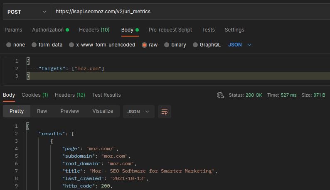The height and width of the screenshot is (190, 330).
Task: Select the raw body type radio button
Action: click(145, 45)
